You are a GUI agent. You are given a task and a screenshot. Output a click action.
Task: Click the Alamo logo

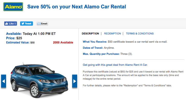pyautogui.click(x=13, y=7)
